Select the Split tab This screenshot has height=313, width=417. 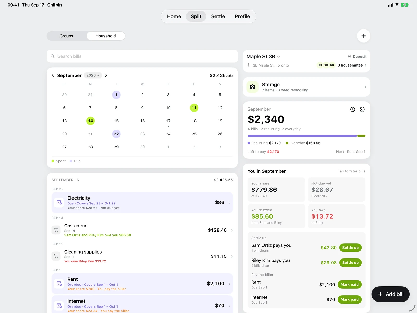(x=196, y=16)
